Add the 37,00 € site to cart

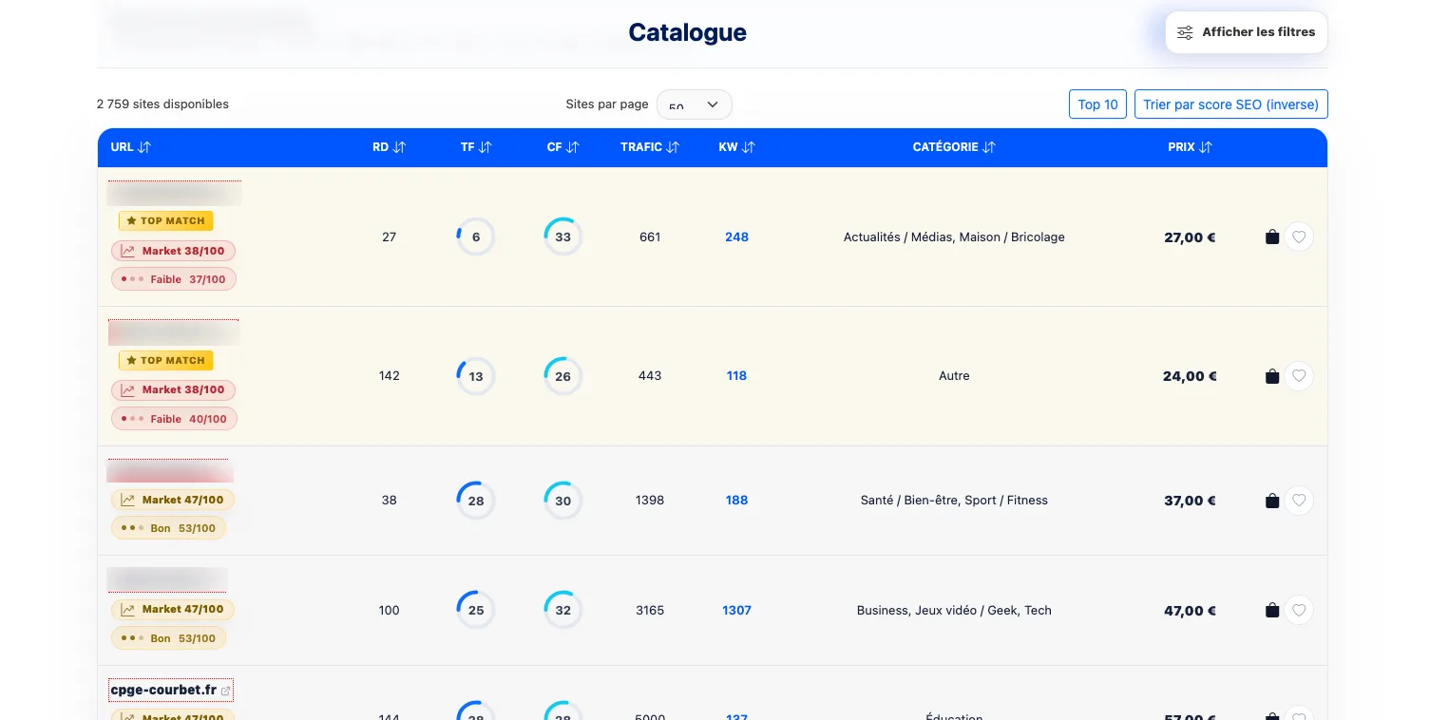point(1272,501)
